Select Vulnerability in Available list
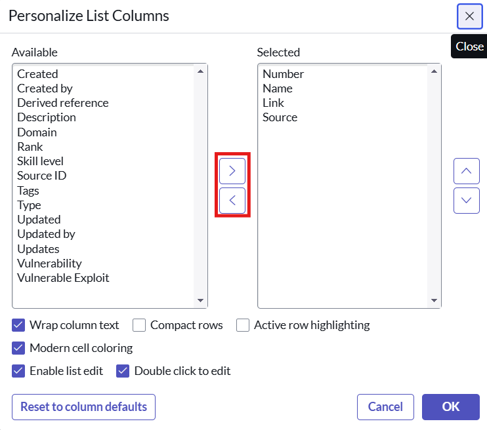487x430 pixels. (50, 264)
